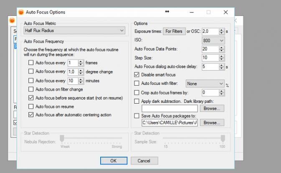Click the For Filters button
The height and width of the screenshot is (173, 281).
coord(174,31)
